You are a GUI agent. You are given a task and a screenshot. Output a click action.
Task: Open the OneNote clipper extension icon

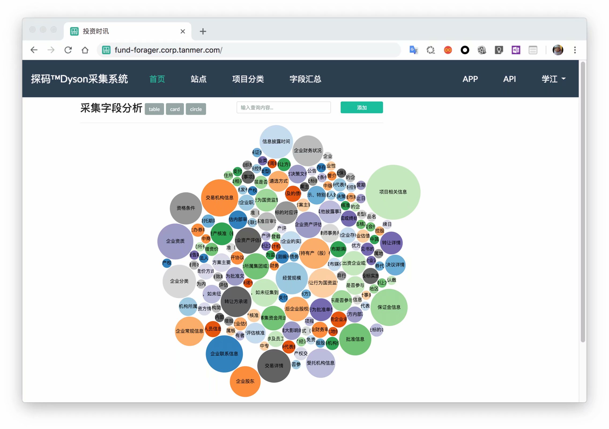(516, 50)
